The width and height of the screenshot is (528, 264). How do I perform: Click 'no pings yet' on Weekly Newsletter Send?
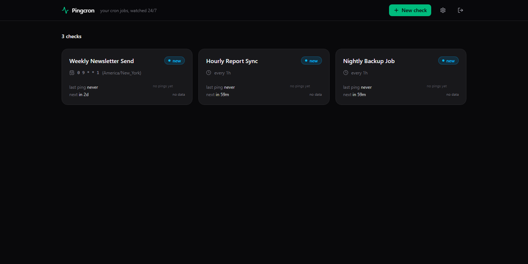163,86
